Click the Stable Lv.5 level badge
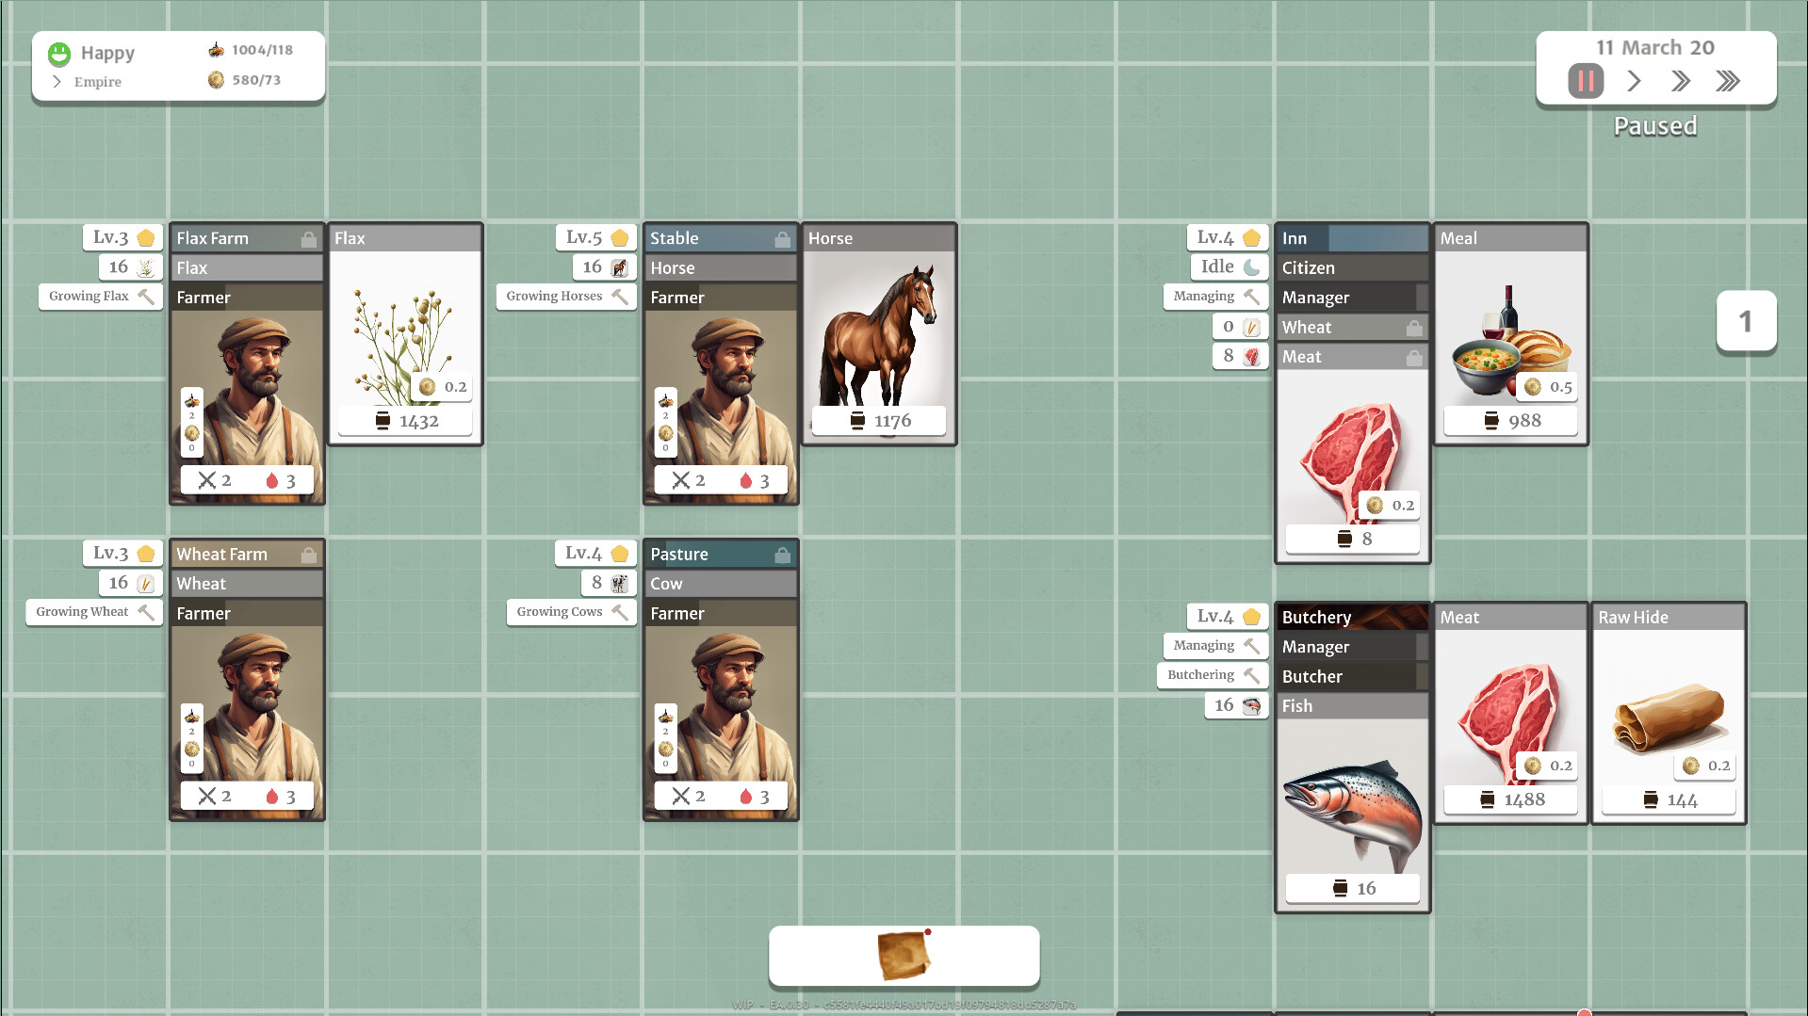Image resolution: width=1808 pixels, height=1016 pixels. pyautogui.click(x=596, y=237)
